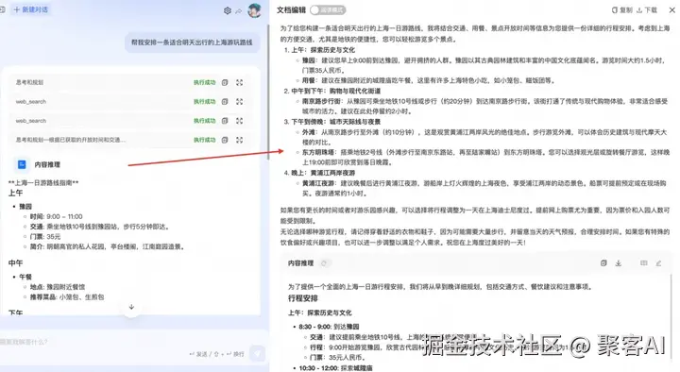Download the document with 下载
The image size is (680, 372).
click(x=647, y=10)
